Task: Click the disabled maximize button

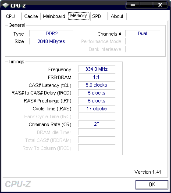Action: click(146, 5)
